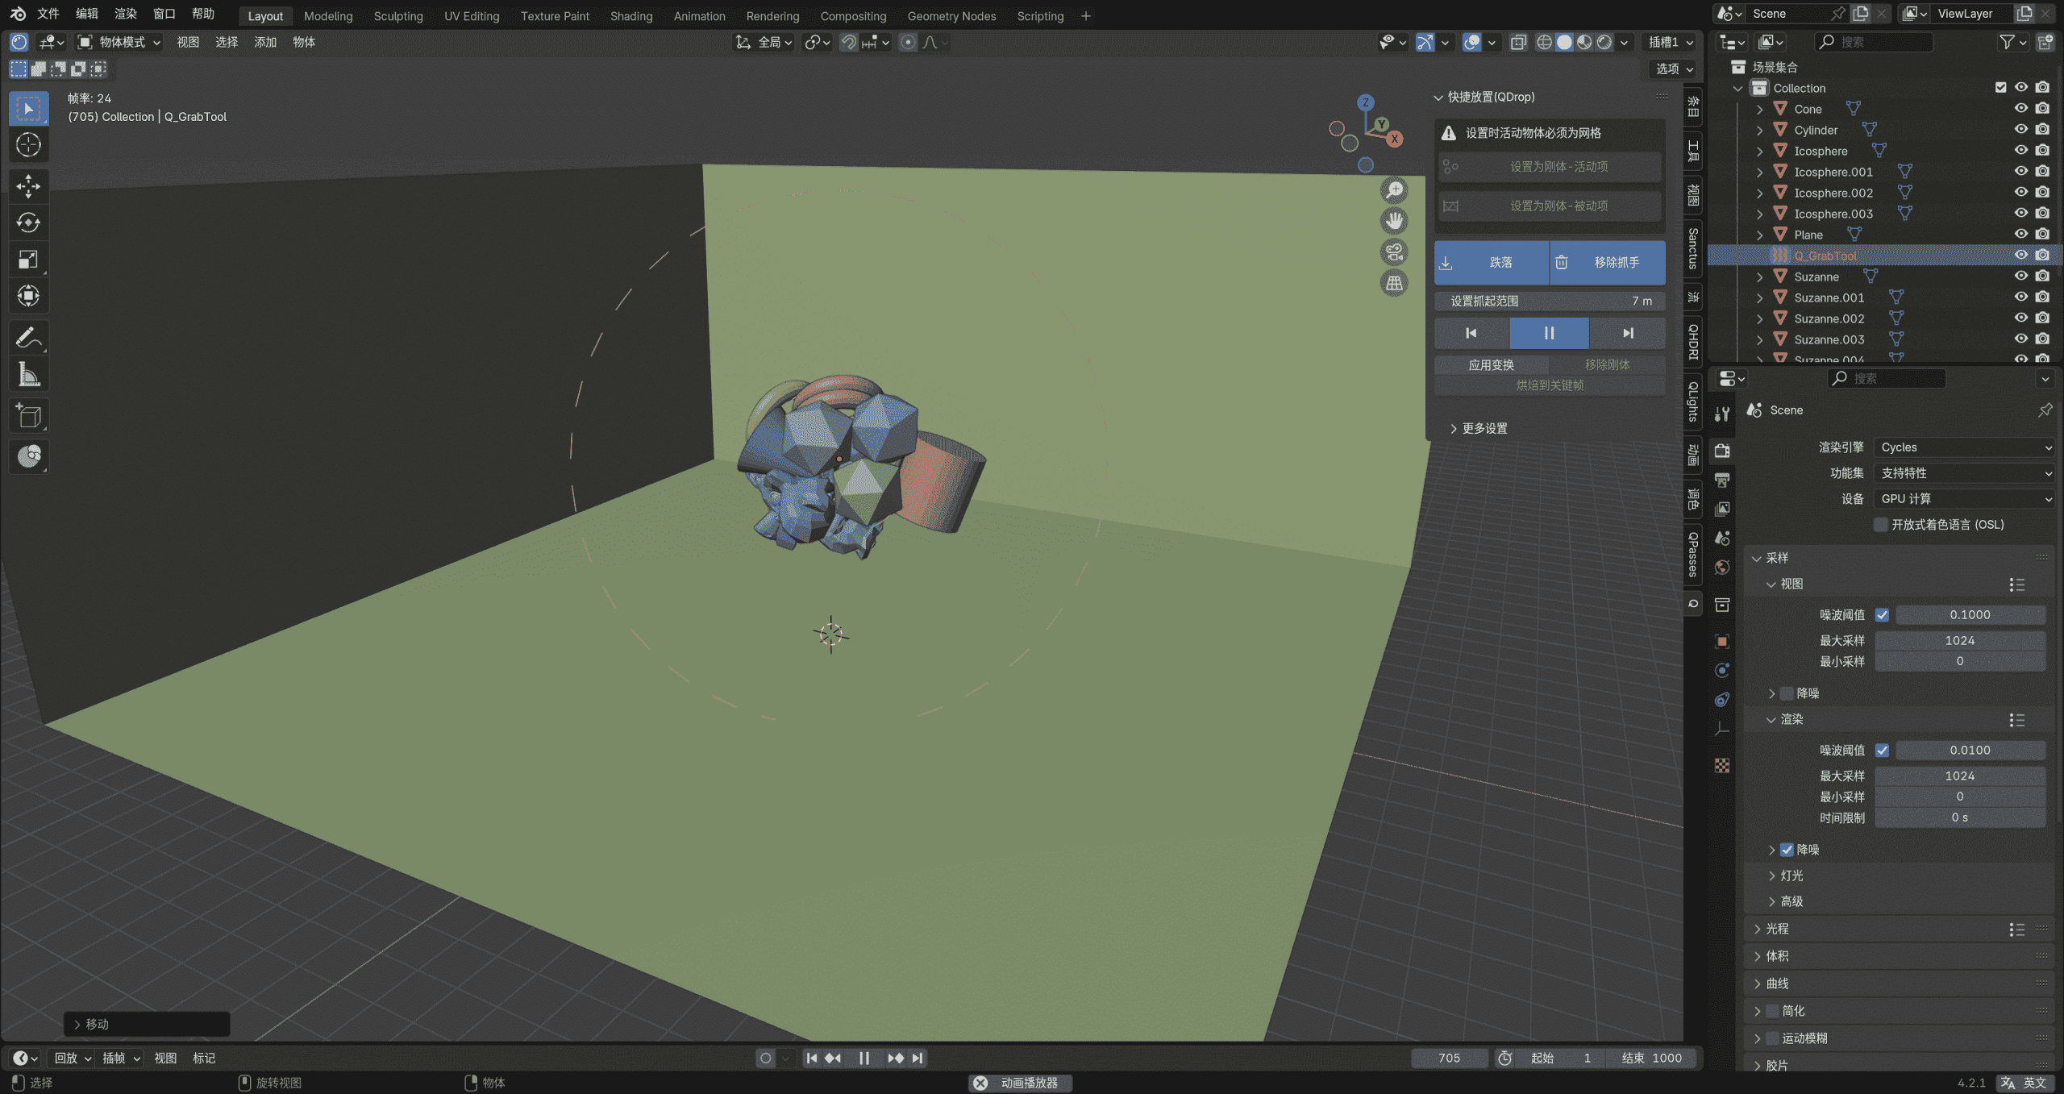Activate the Select Box tool

tap(28, 108)
